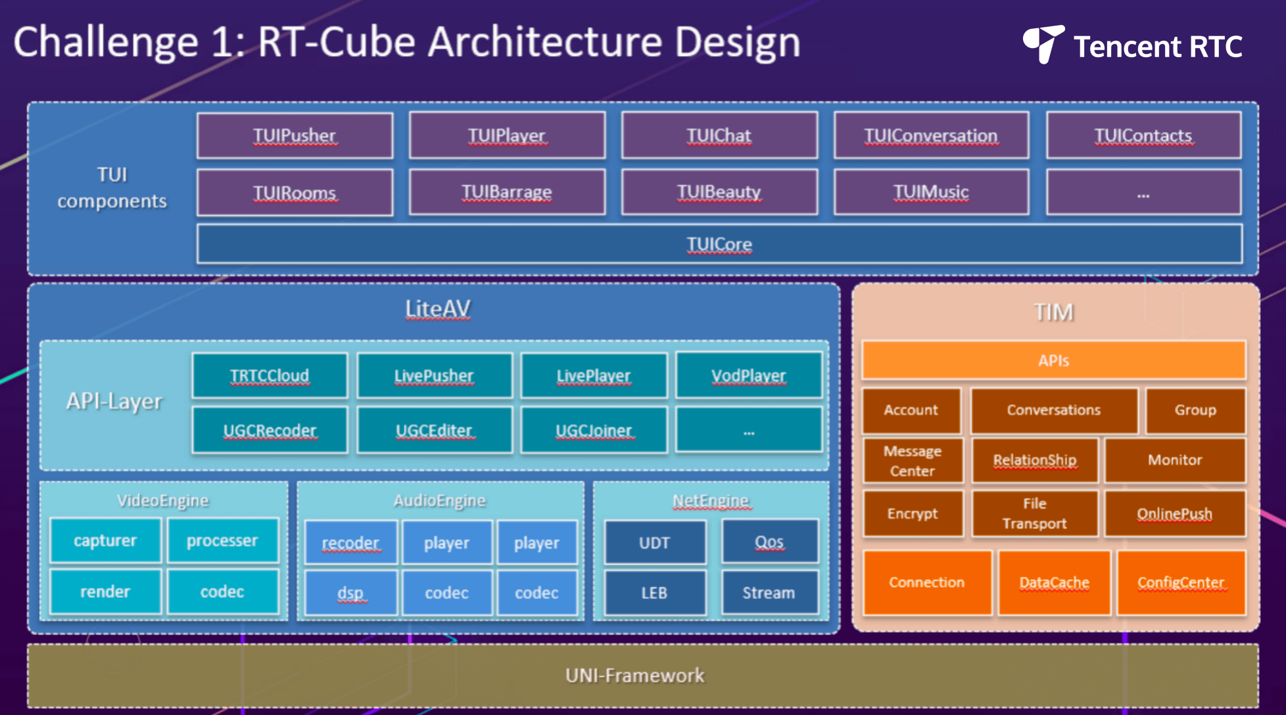1286x715 pixels.
Task: Click the orange Connection box
Action: pos(927,583)
